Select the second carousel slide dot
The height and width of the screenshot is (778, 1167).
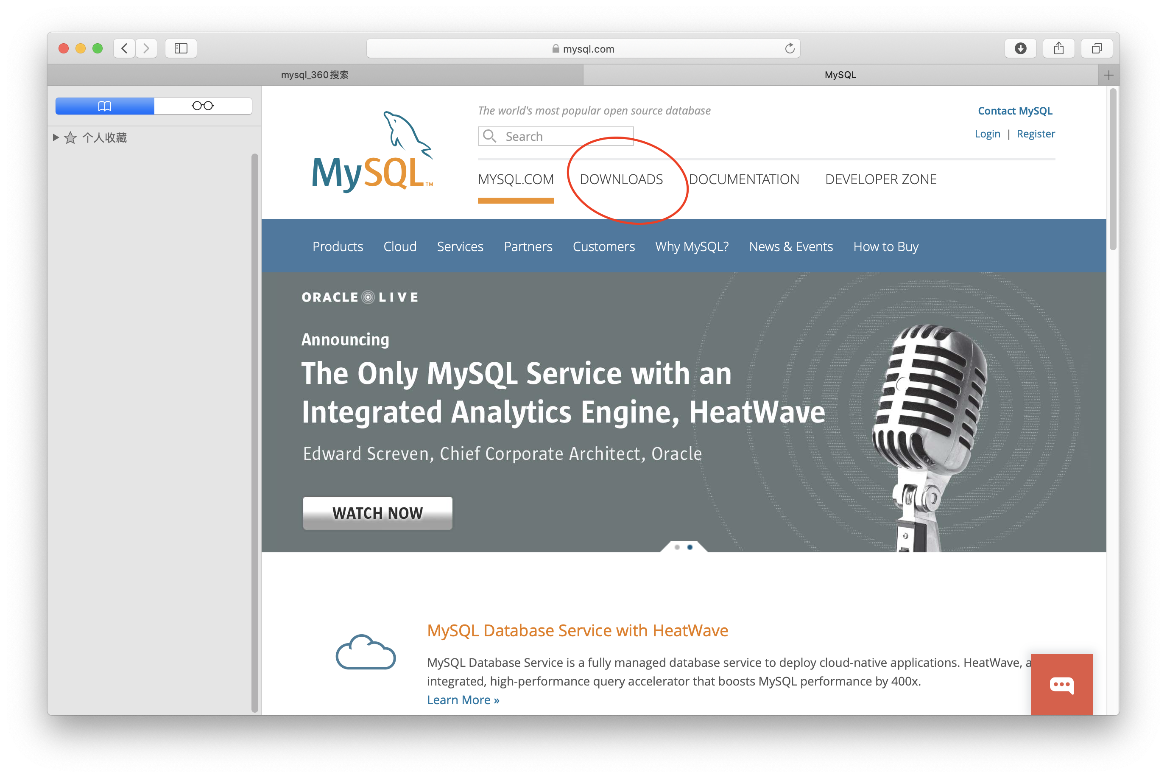click(x=690, y=547)
